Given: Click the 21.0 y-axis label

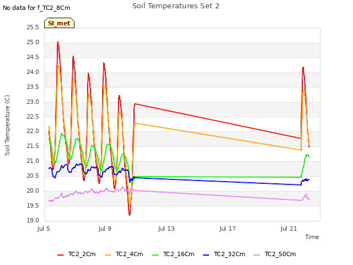Looking at the screenshot, I should tap(33, 161).
